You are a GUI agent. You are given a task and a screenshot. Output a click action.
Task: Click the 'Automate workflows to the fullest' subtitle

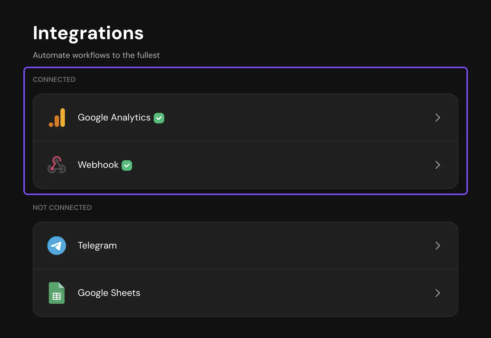(96, 55)
